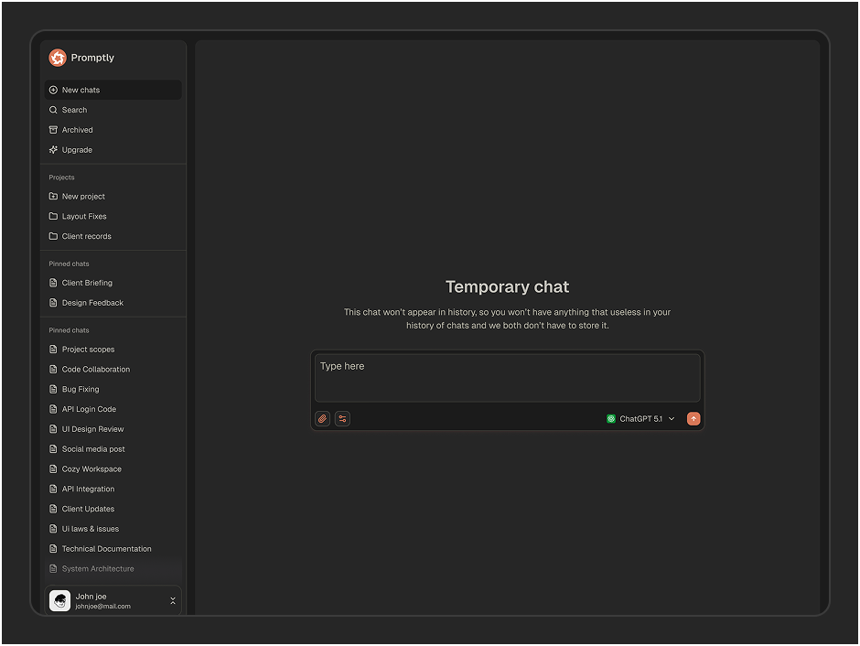Click the Promptly brand name
This screenshot has height=646, width=860.
coord(92,58)
